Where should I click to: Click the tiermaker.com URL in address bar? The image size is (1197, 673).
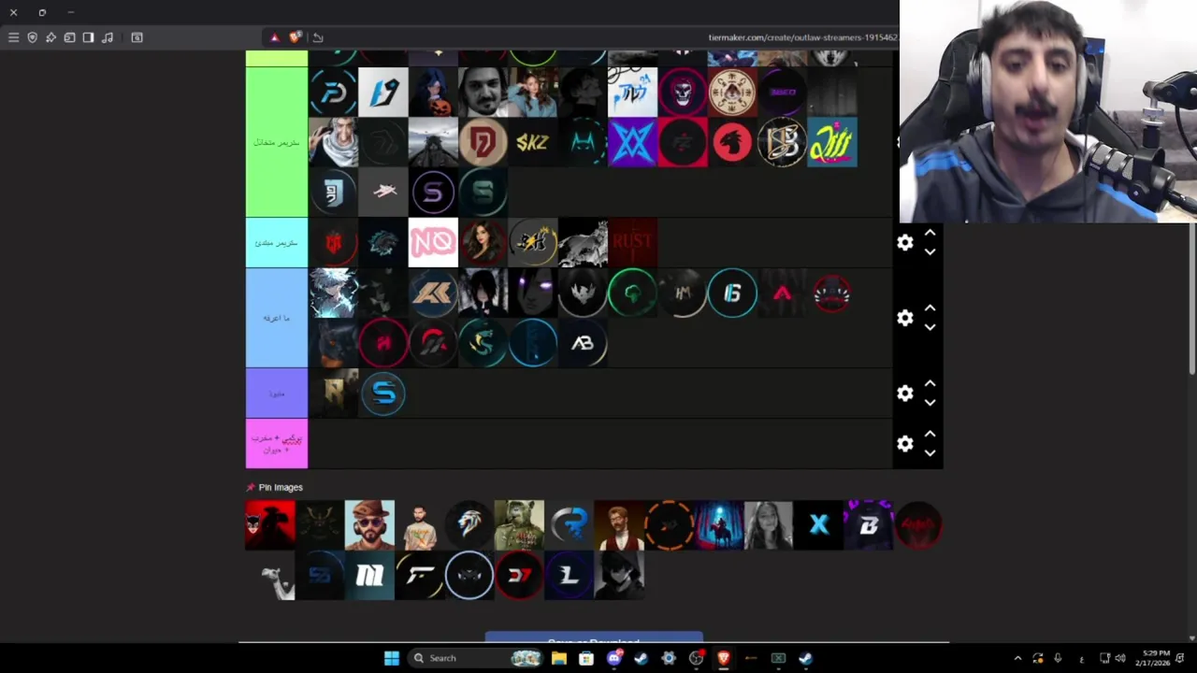[x=802, y=37]
